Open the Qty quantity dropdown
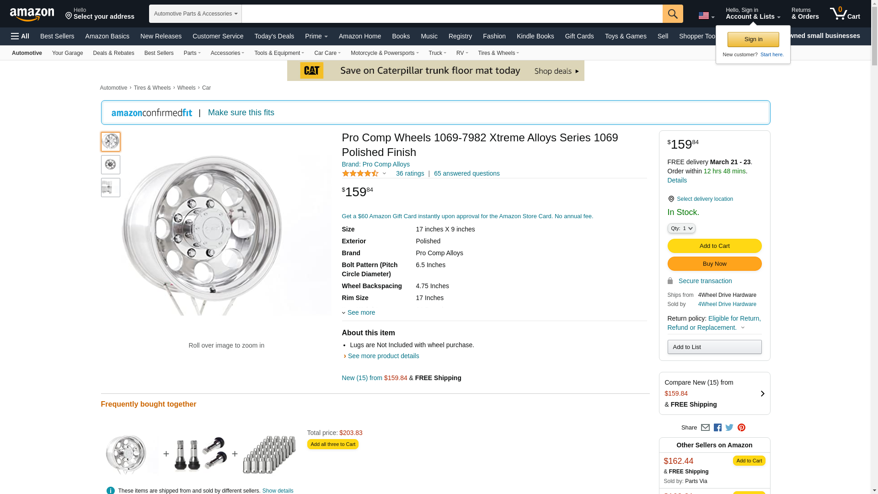 681,228
